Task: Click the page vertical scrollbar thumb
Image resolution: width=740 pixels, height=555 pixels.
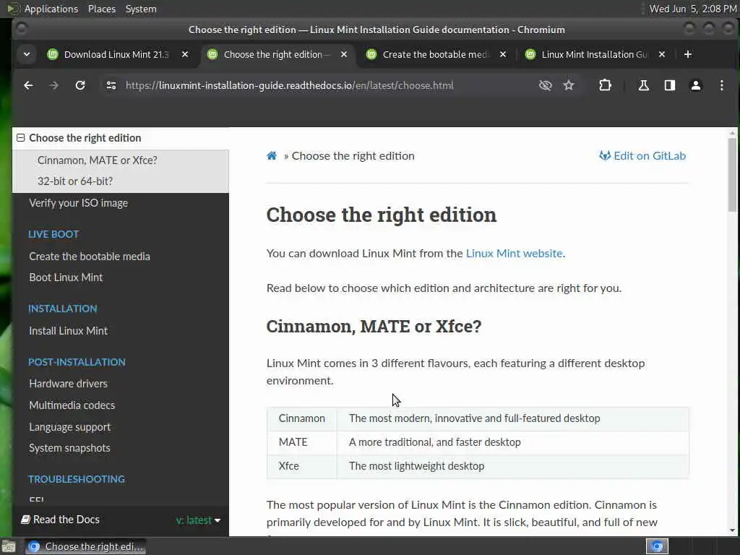Action: pyautogui.click(x=732, y=175)
